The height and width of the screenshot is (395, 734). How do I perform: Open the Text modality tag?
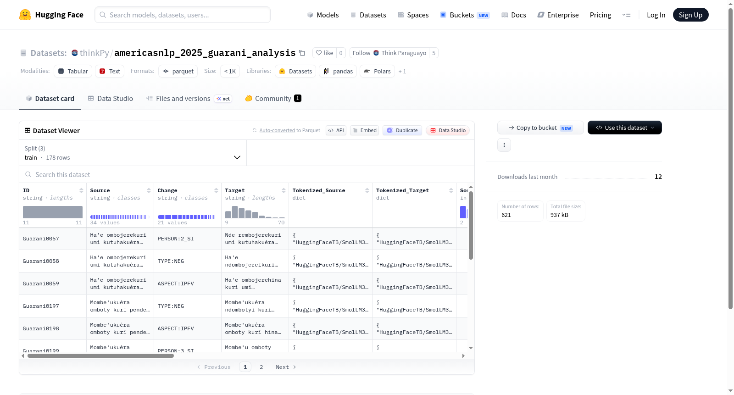110,71
